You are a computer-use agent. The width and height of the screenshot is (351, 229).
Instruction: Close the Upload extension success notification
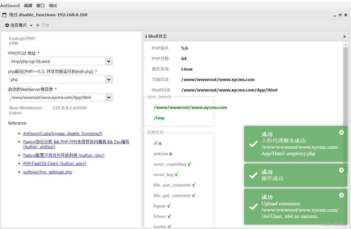click(341, 195)
